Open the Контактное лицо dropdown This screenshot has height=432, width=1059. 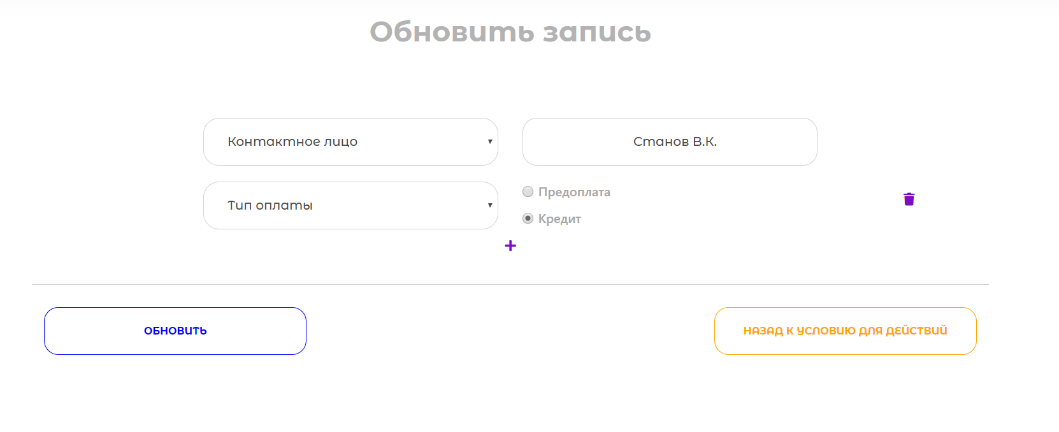pyautogui.click(x=350, y=141)
